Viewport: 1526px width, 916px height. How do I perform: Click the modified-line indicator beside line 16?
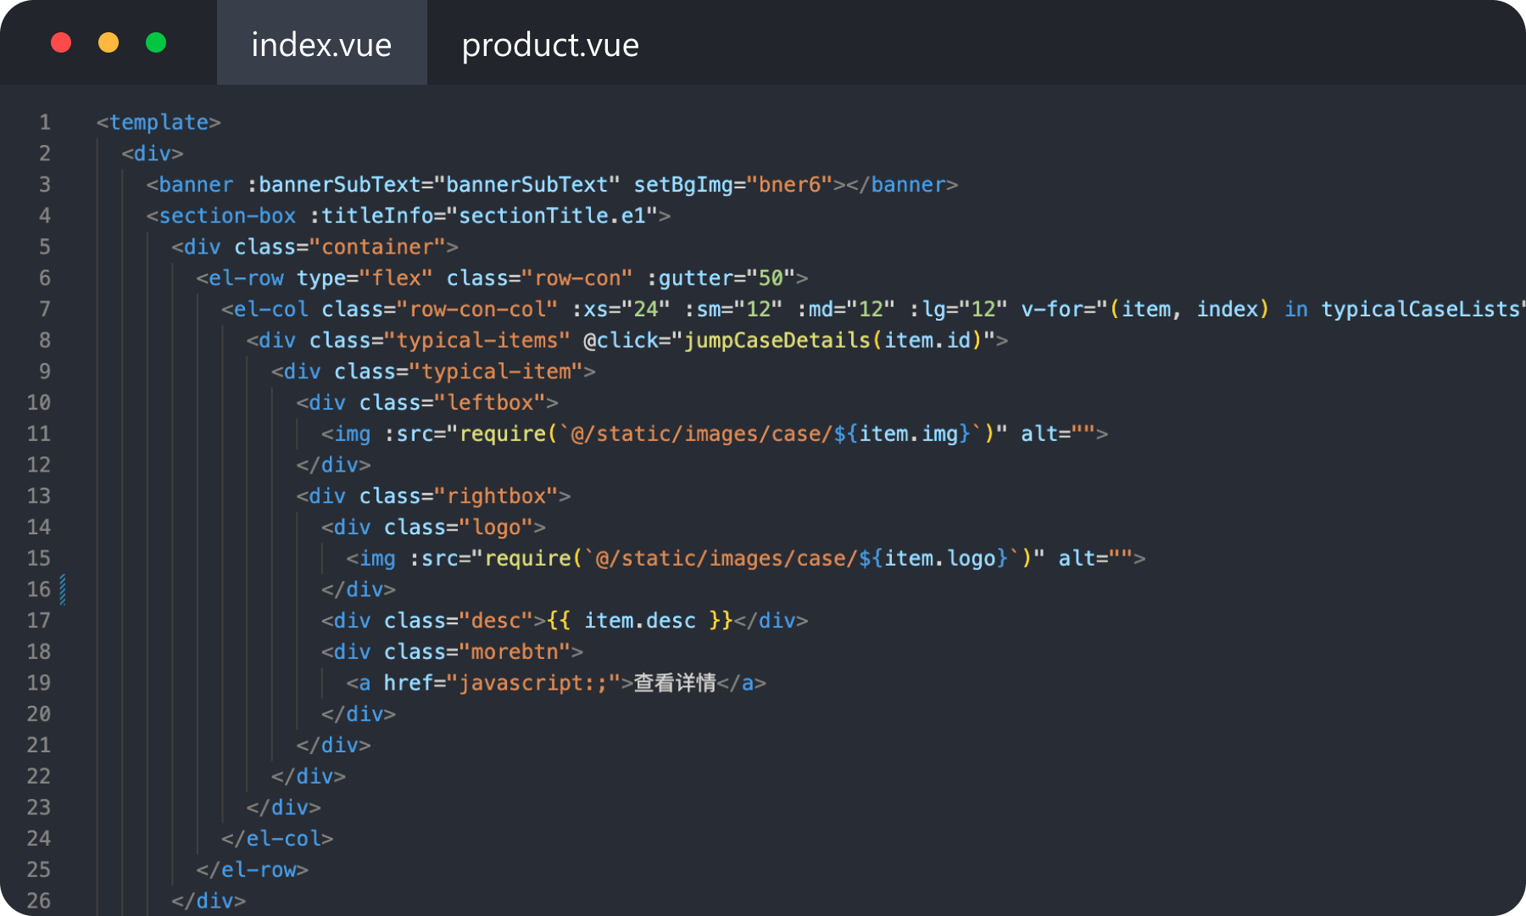pyautogui.click(x=64, y=589)
